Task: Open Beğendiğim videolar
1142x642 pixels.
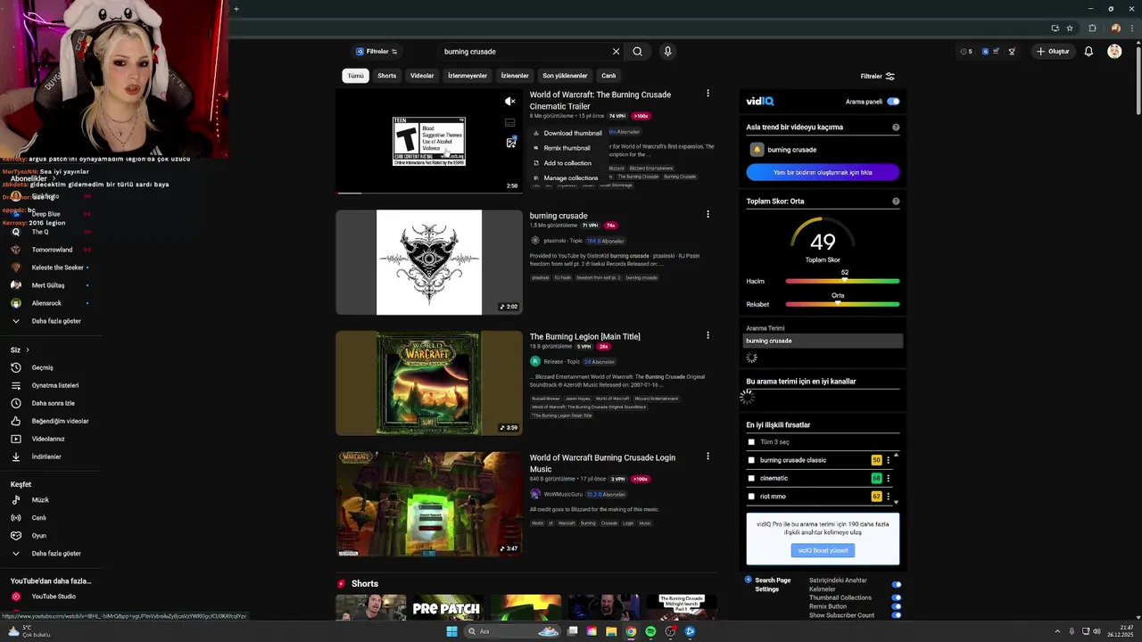Action: click(x=60, y=421)
